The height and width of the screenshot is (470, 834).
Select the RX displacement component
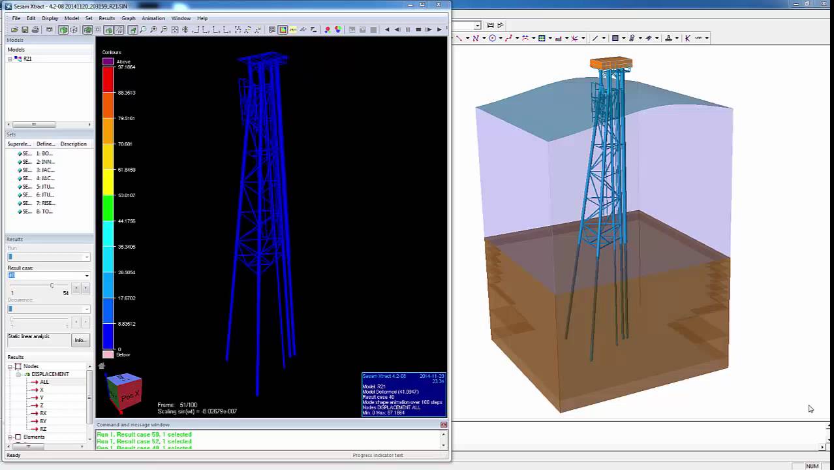(x=43, y=413)
